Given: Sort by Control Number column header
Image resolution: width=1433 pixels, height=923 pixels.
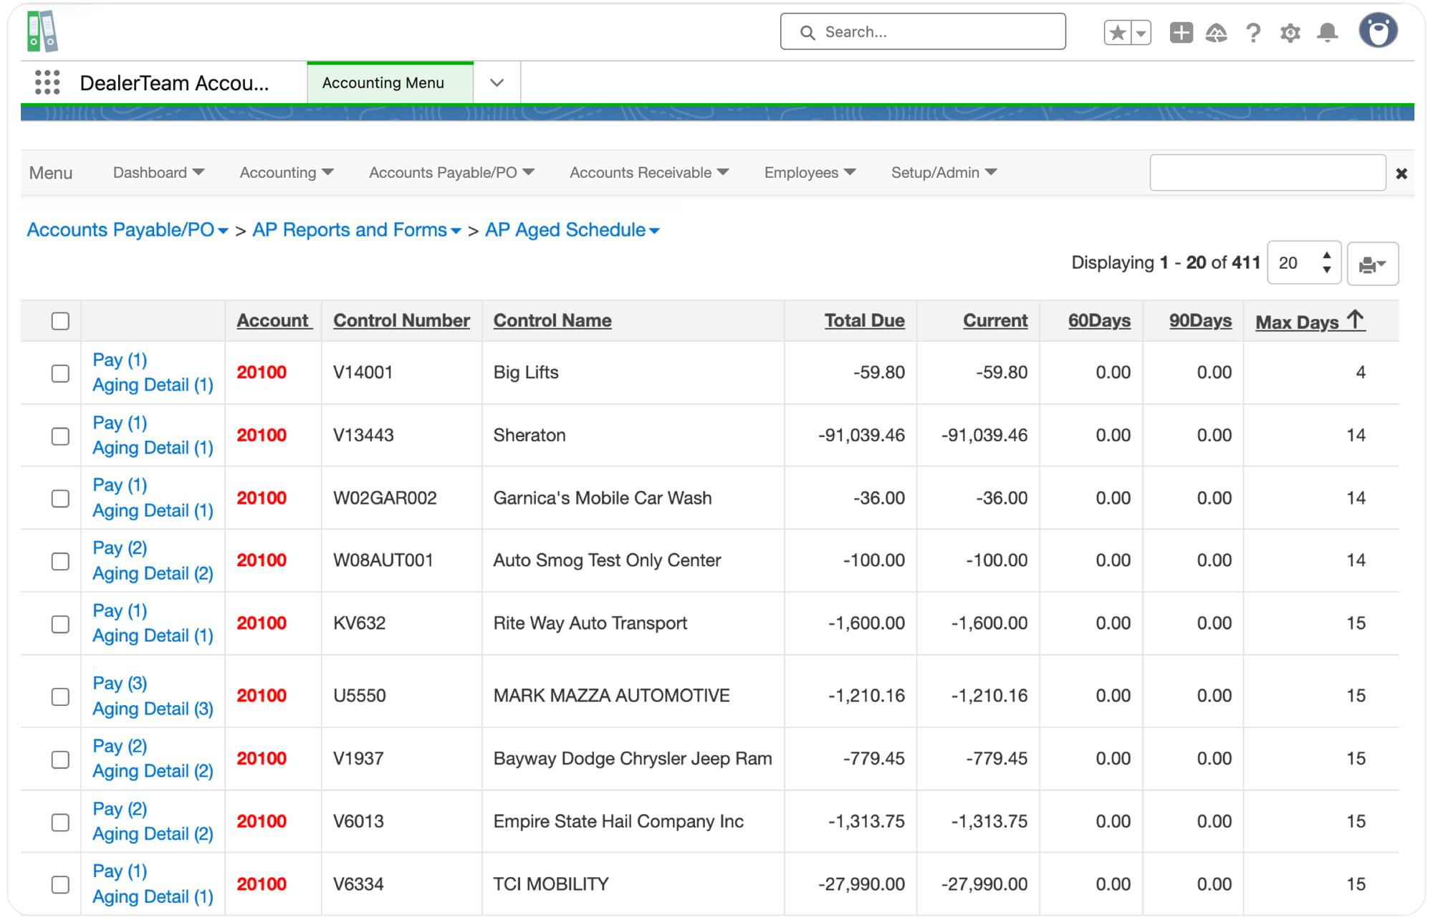Looking at the screenshot, I should tap(401, 320).
